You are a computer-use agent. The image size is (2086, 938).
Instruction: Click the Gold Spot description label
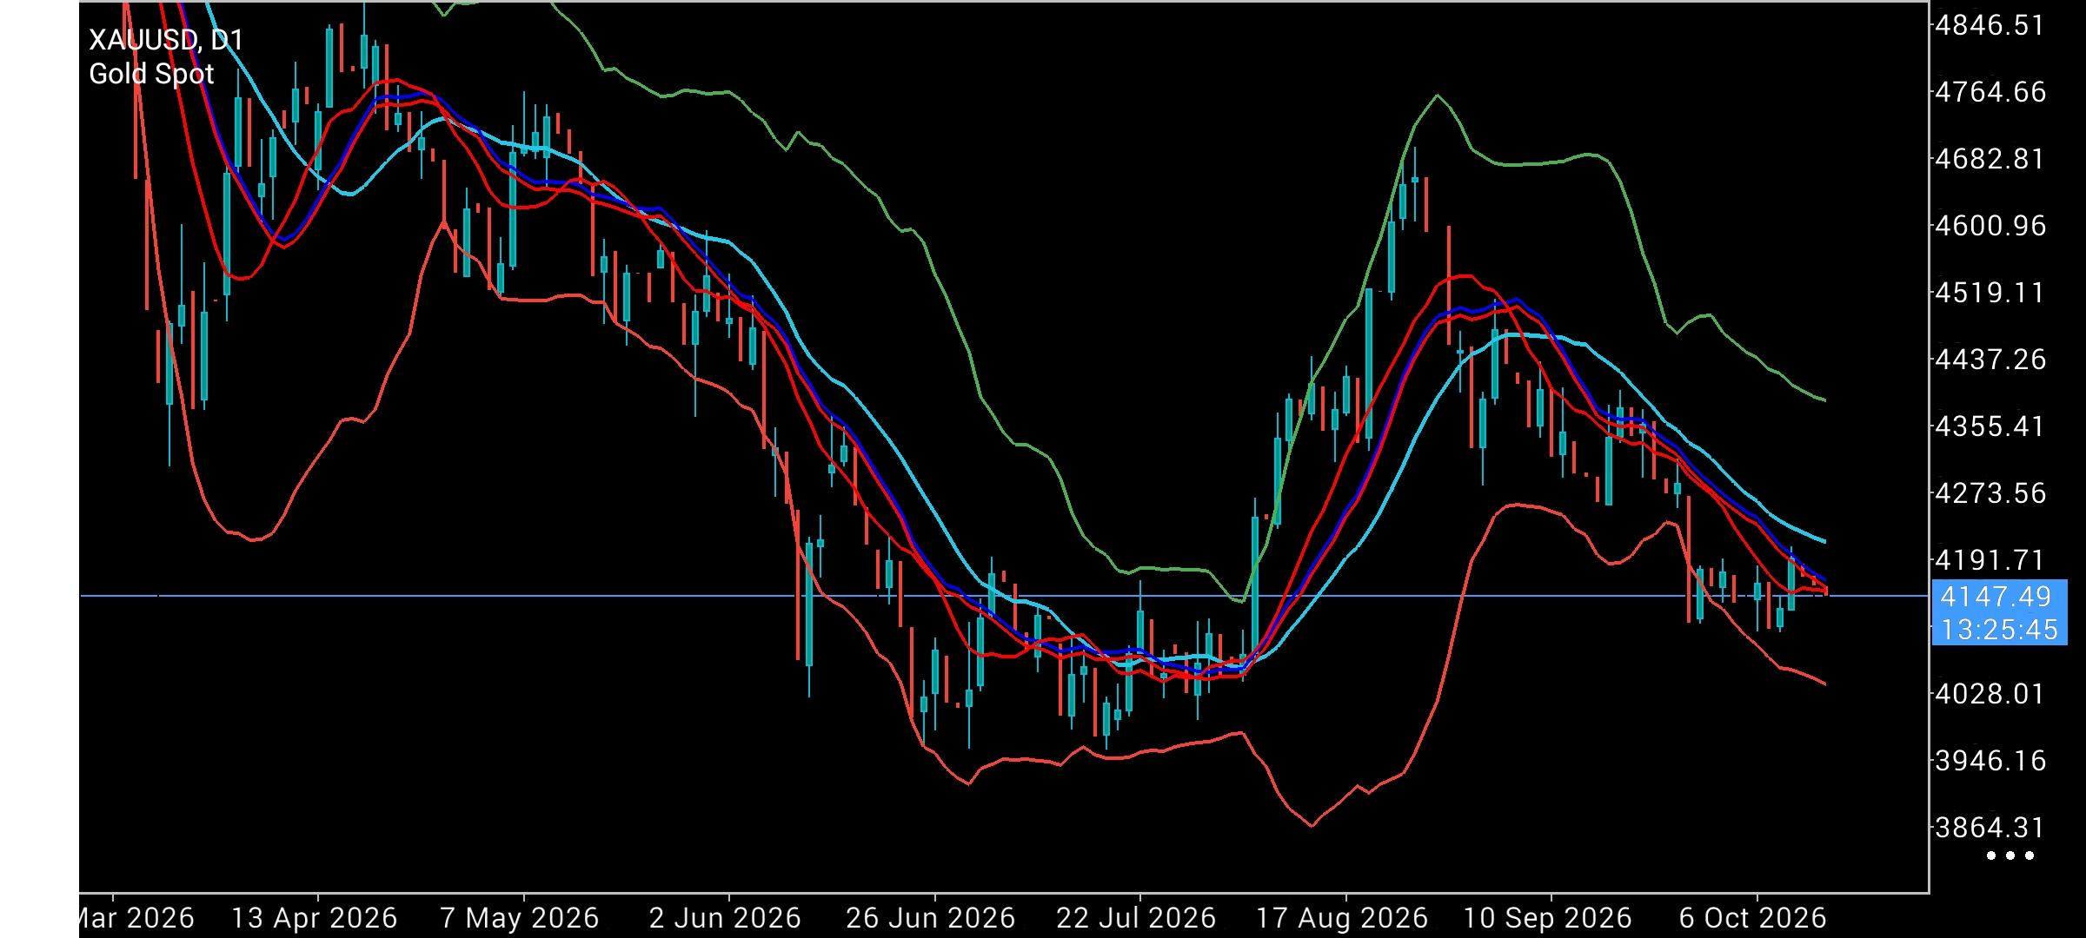pyautogui.click(x=151, y=74)
